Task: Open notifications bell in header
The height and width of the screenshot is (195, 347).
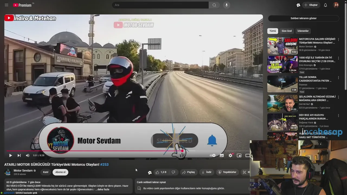Action: coord(325,5)
